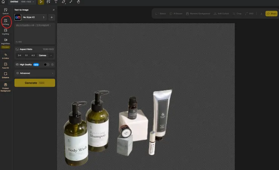Click Remove Background in the toolbar
Screen dimensions: 279x170
pyautogui.click(x=198, y=14)
